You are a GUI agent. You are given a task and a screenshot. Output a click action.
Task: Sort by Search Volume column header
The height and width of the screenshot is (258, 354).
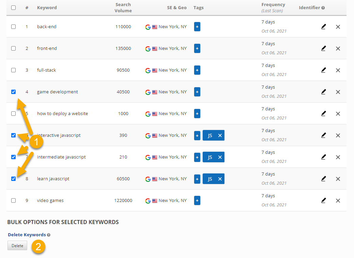pos(123,7)
